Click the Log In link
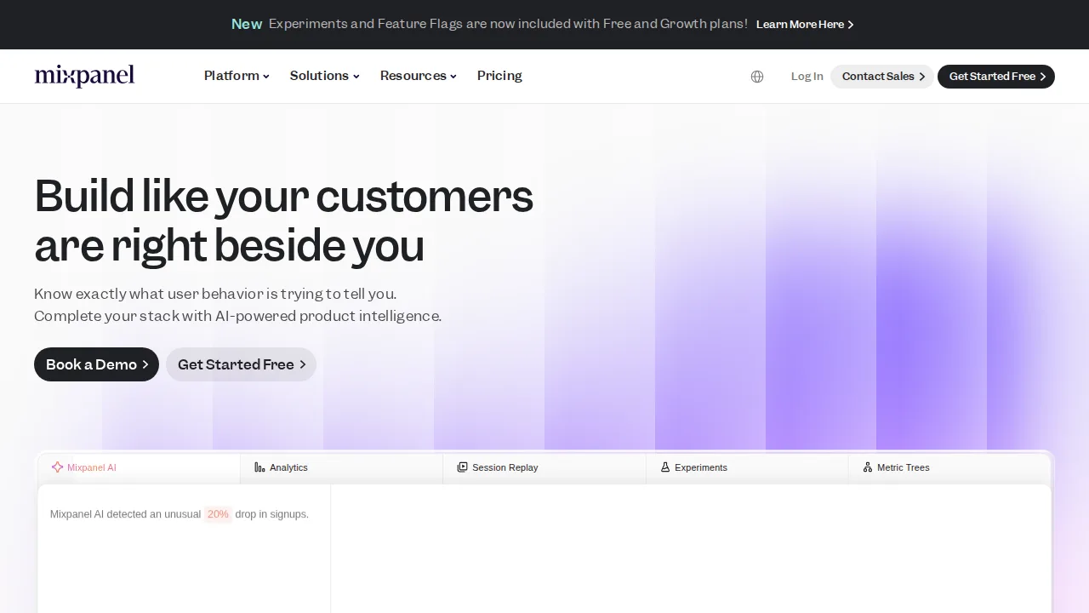The width and height of the screenshot is (1089, 613). 807,77
